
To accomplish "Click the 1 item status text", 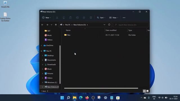I will click(44, 91).
